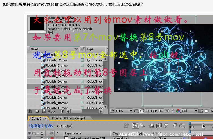Image resolution: width=213 pixels, height=139 pixels.
Task: Click the Flourish_09.mov file icon
Action: click(43, 97)
